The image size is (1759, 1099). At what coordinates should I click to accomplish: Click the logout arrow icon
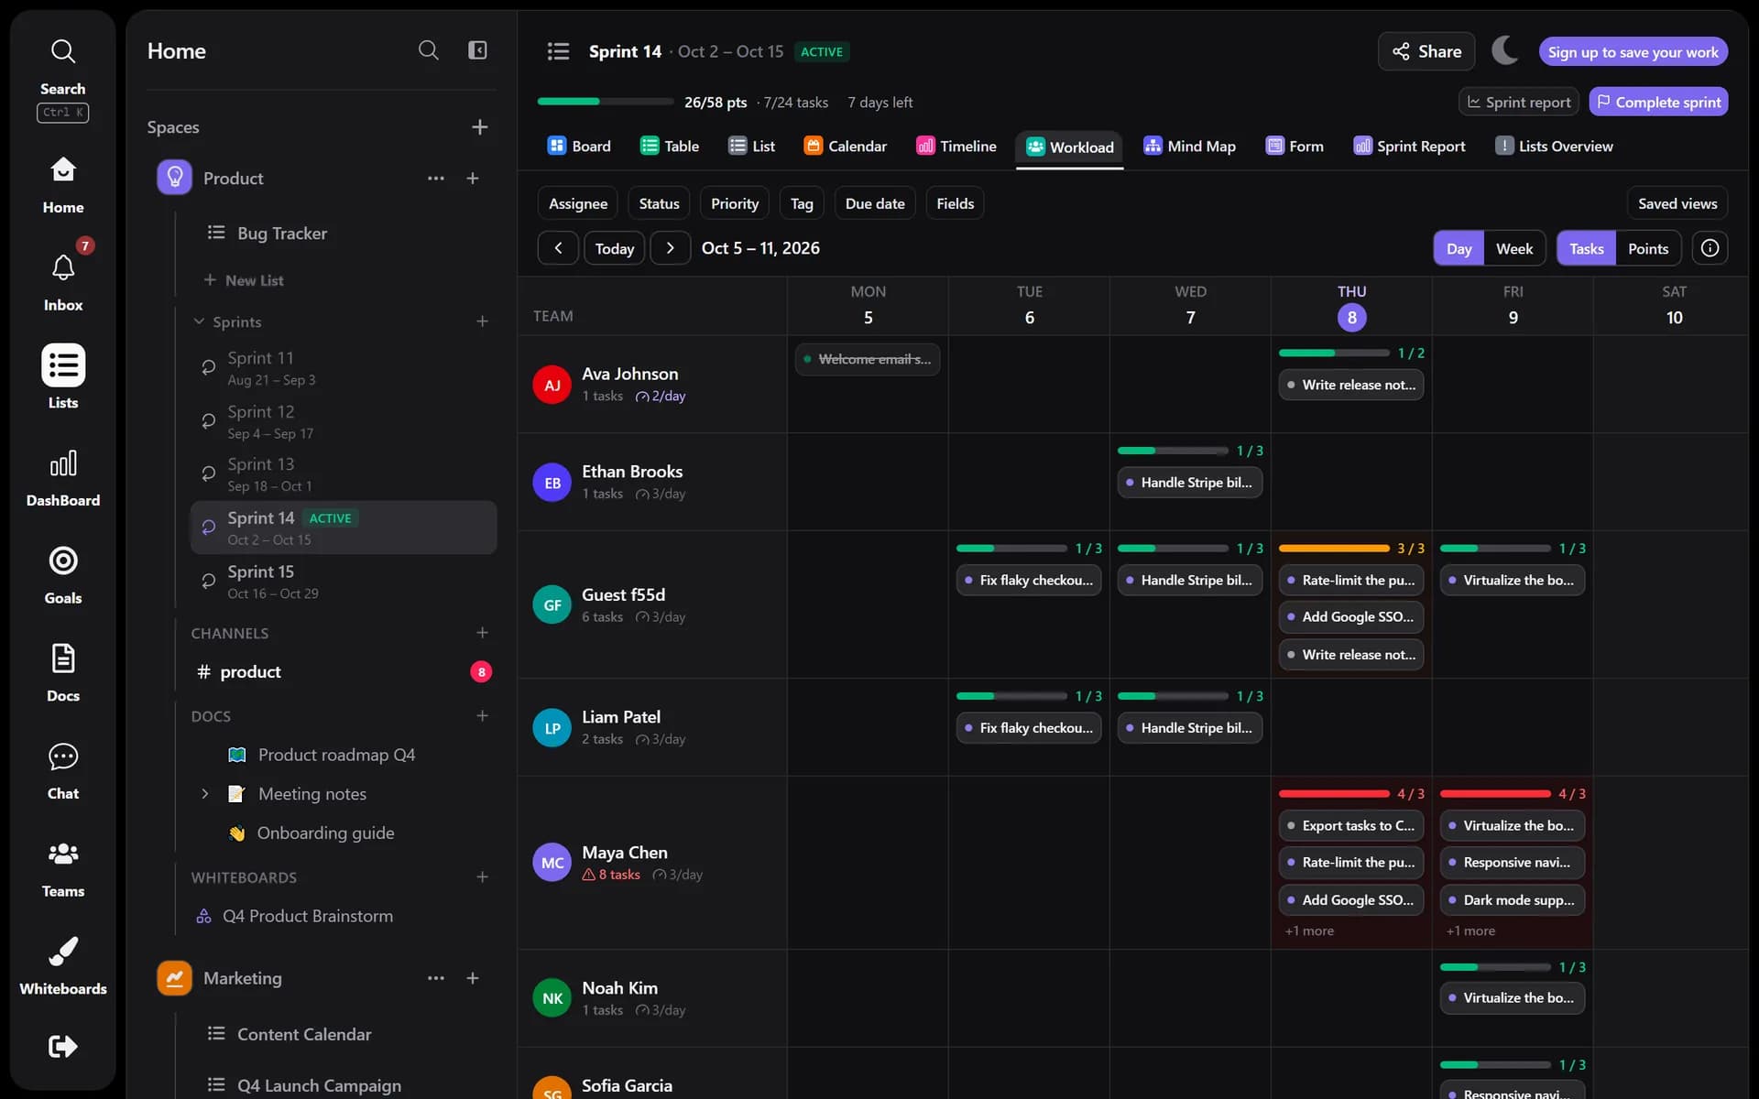coord(62,1046)
